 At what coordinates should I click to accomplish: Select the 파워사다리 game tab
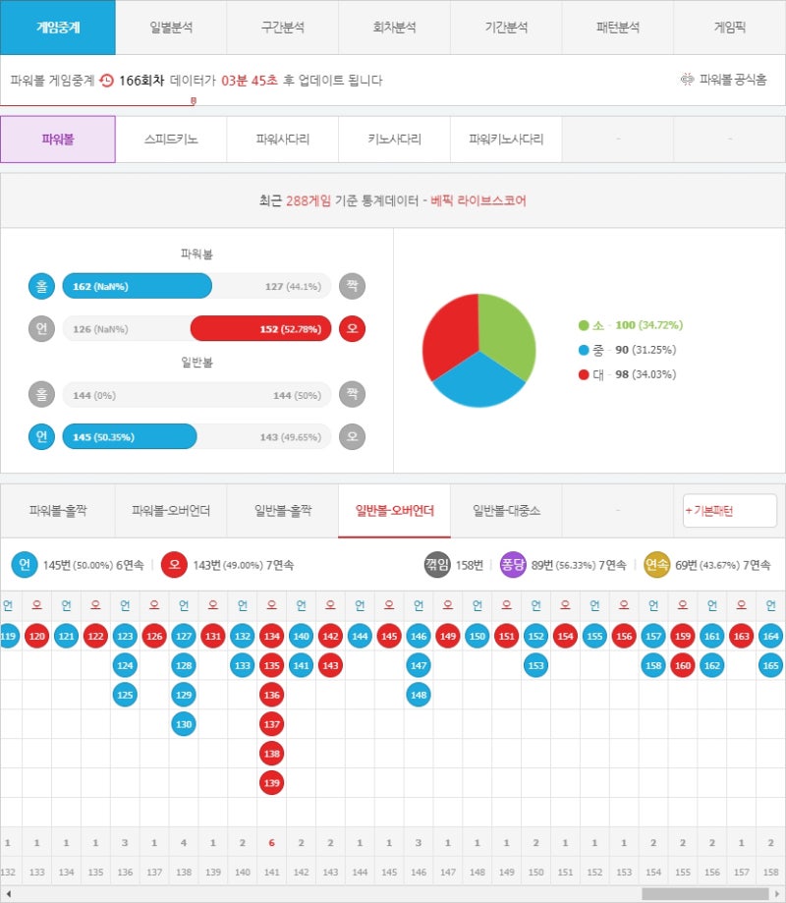[283, 139]
